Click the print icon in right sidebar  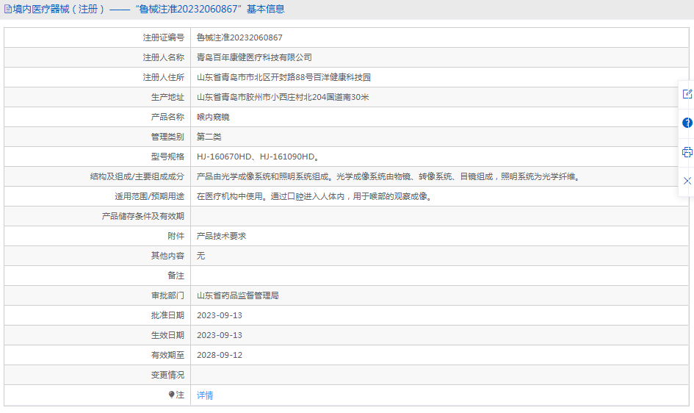pos(687,152)
